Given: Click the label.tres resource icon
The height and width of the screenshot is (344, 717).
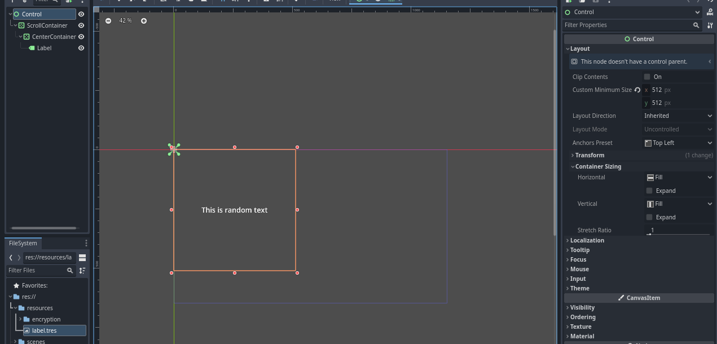Looking at the screenshot, I should tap(27, 330).
